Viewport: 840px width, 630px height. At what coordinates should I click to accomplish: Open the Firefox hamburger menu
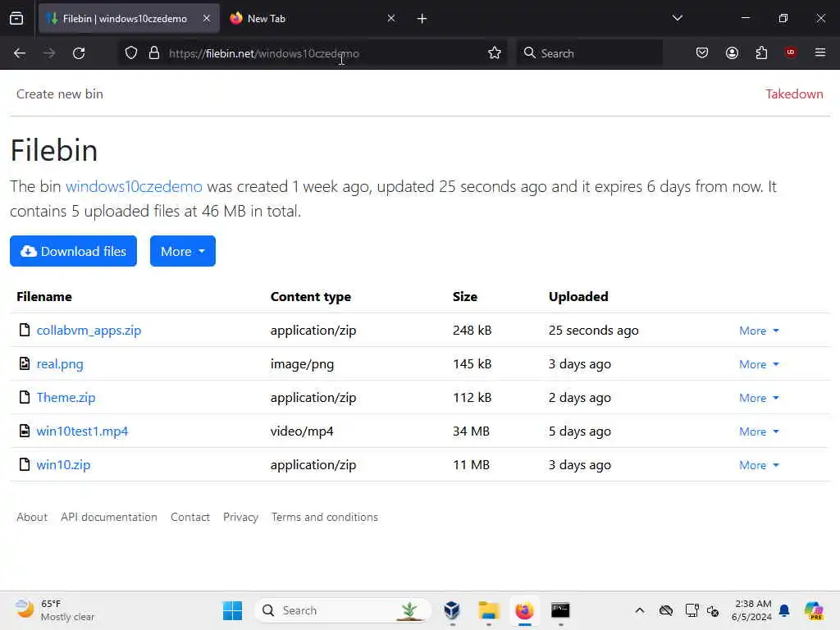pyautogui.click(x=820, y=53)
